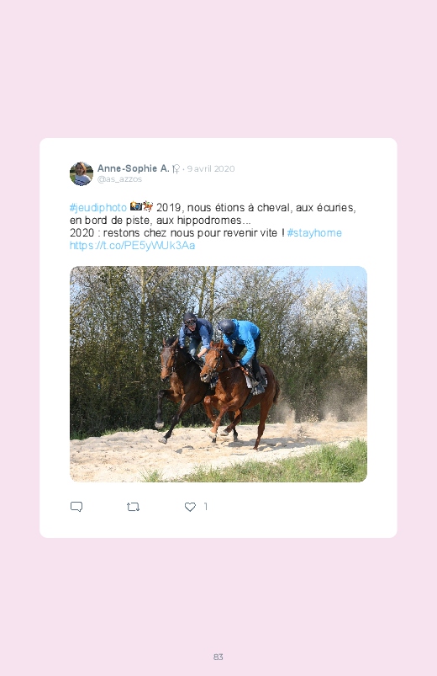Follow the t.co/PE5yWUk3Aa link
Viewport: 437px width, 676px height.
pos(132,246)
